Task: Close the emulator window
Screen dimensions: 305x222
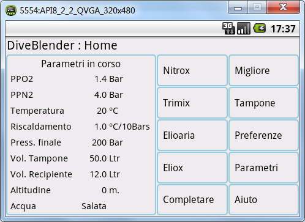Action: [x=284, y=7]
